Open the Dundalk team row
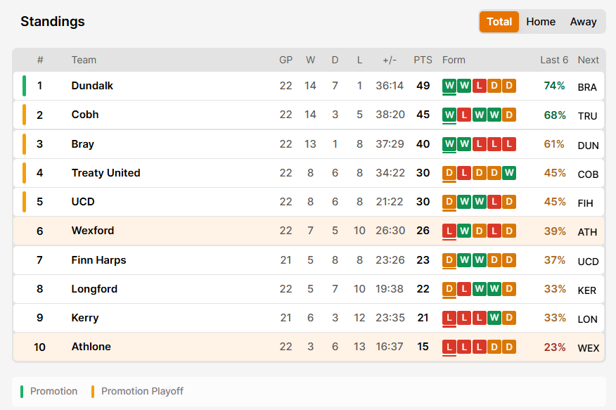The width and height of the screenshot is (616, 410). (x=309, y=86)
